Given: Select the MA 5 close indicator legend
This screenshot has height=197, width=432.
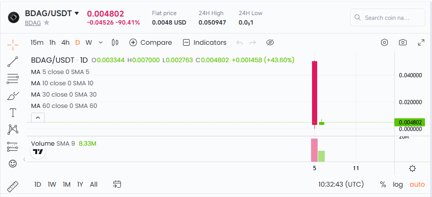Looking at the screenshot, I should pos(60,72).
